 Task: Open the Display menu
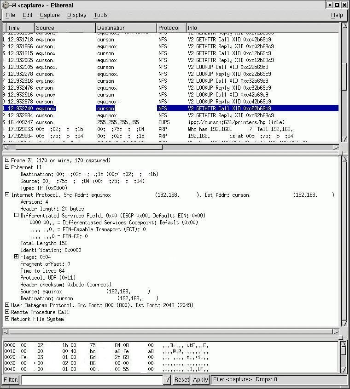[x=76, y=15]
